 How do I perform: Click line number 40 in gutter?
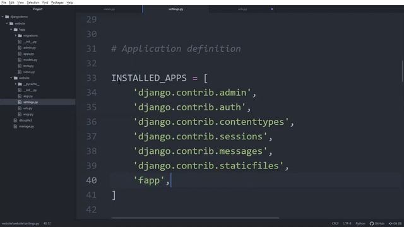pos(92,180)
